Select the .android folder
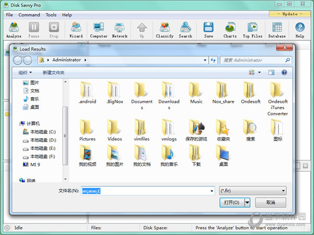Viewport: 314px width, 235px height. pos(87,92)
